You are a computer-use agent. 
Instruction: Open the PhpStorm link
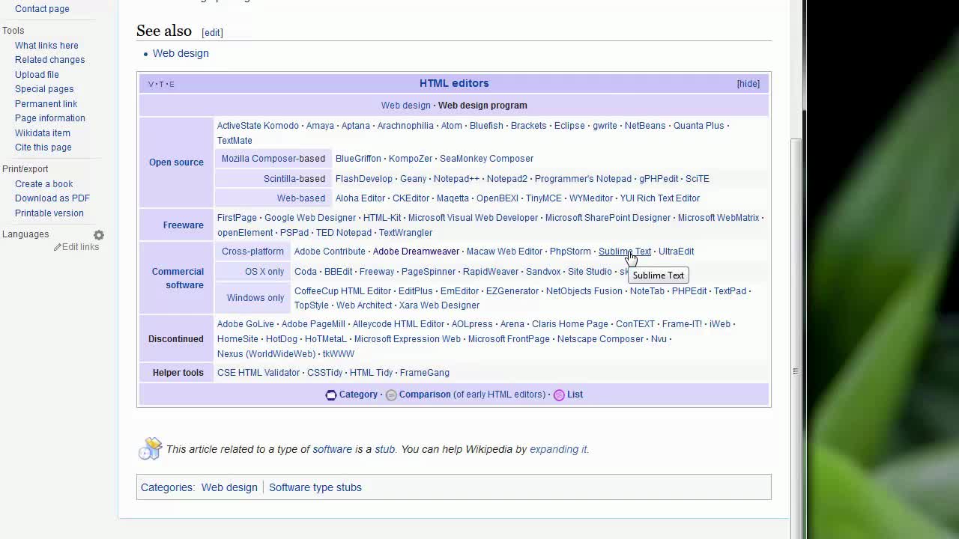570,252
